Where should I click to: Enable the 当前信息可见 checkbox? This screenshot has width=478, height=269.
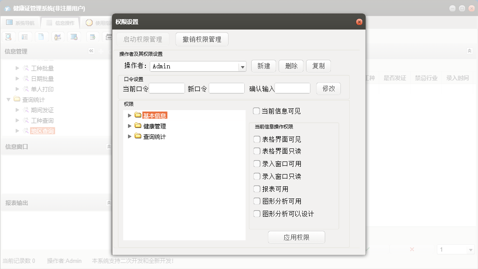(257, 111)
